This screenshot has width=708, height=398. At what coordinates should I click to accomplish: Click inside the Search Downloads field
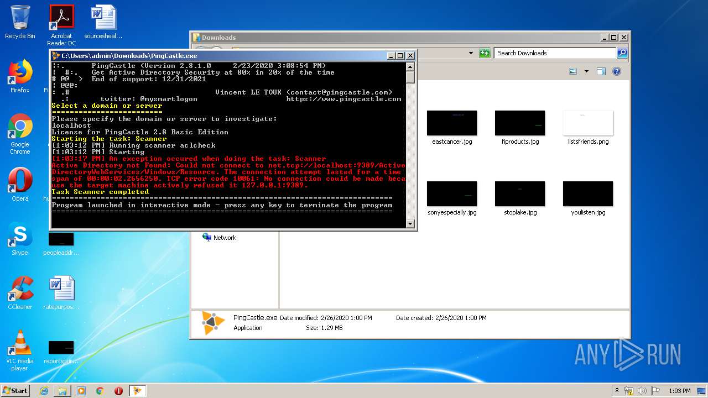coord(555,53)
